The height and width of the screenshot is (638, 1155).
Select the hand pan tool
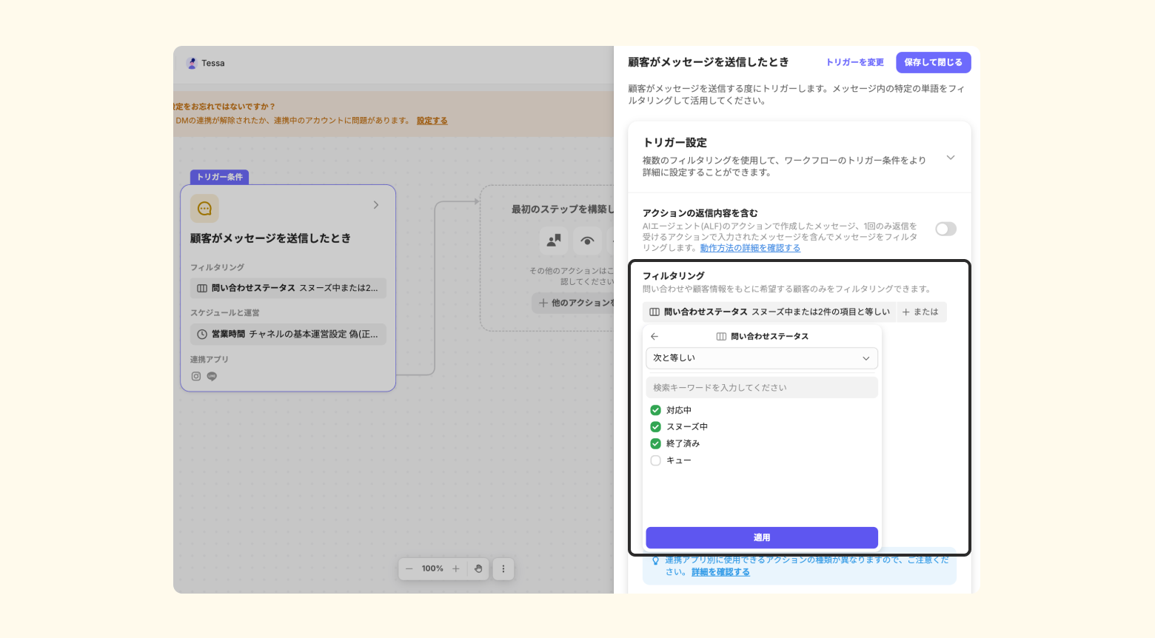tap(478, 569)
